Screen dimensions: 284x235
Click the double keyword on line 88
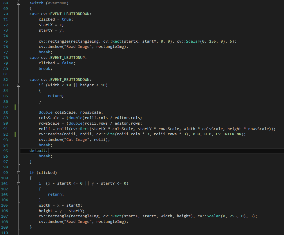pos(46,112)
